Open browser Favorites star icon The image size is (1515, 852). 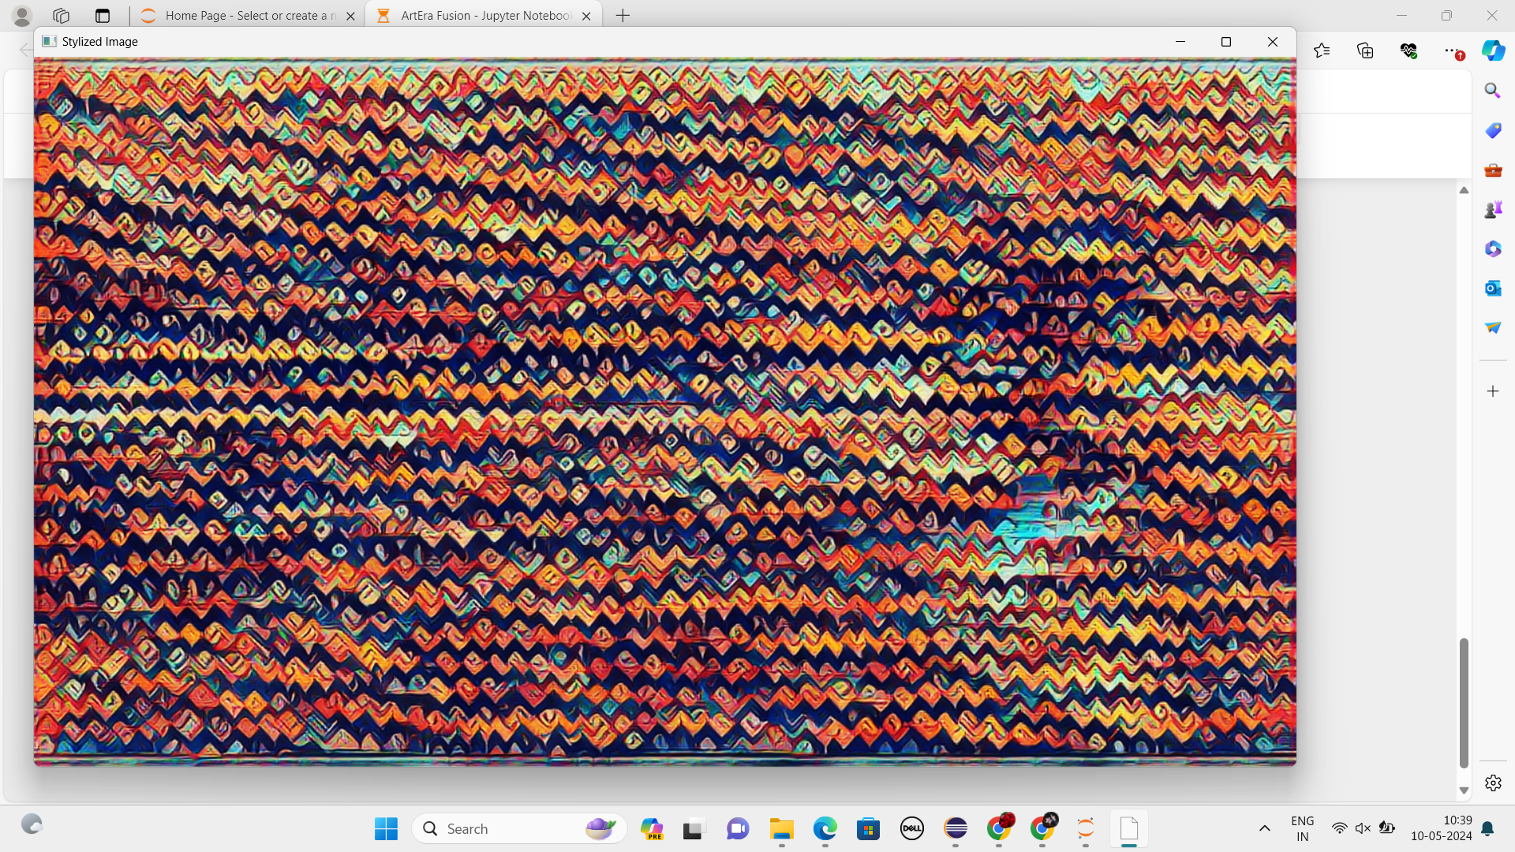1322,50
